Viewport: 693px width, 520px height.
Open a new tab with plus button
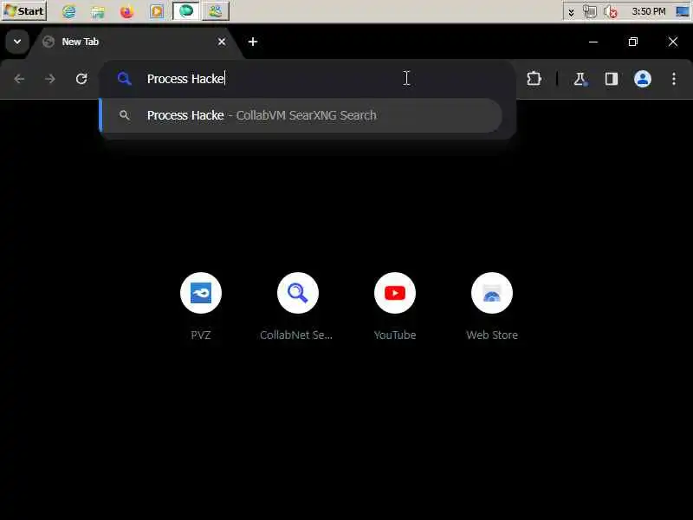click(x=253, y=42)
